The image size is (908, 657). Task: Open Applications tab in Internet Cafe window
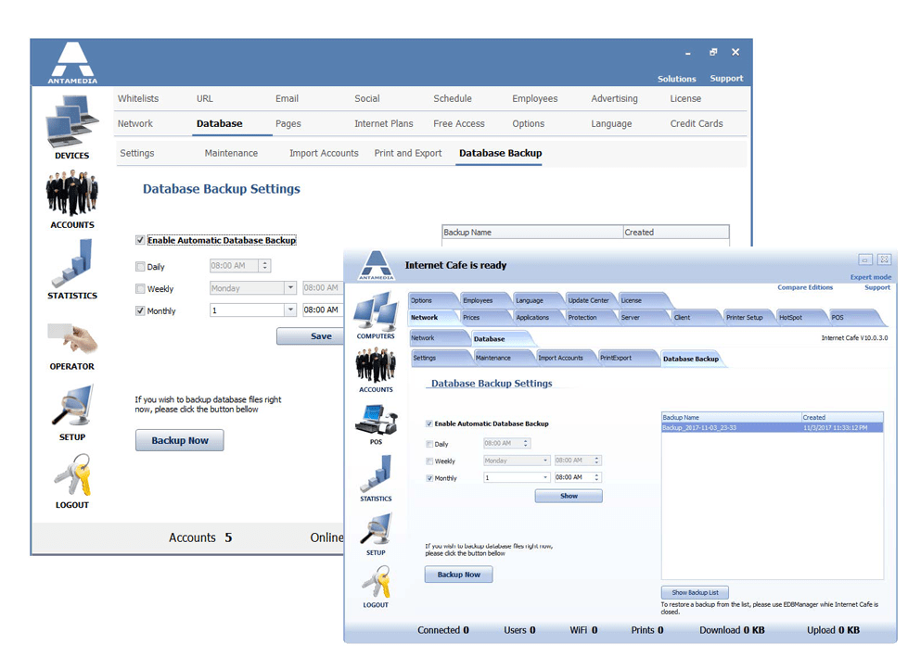point(532,317)
